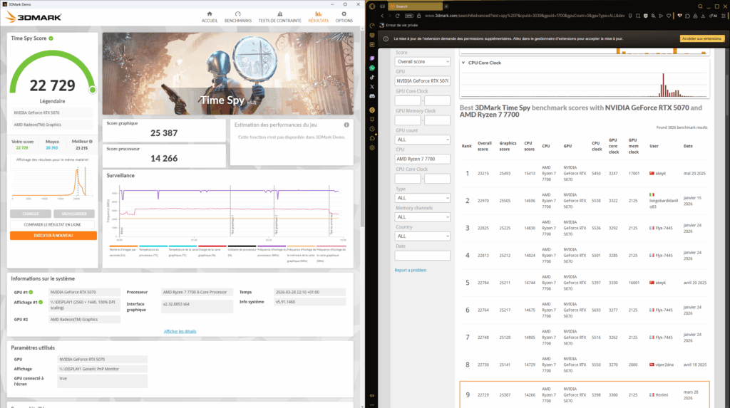Open the extensions cube in sidebar
Screen dimensions: 730x408
[372, 138]
